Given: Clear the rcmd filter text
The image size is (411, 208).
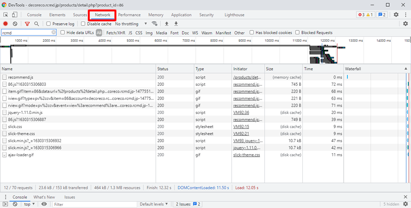Looking at the screenshot, I should 53,32.
